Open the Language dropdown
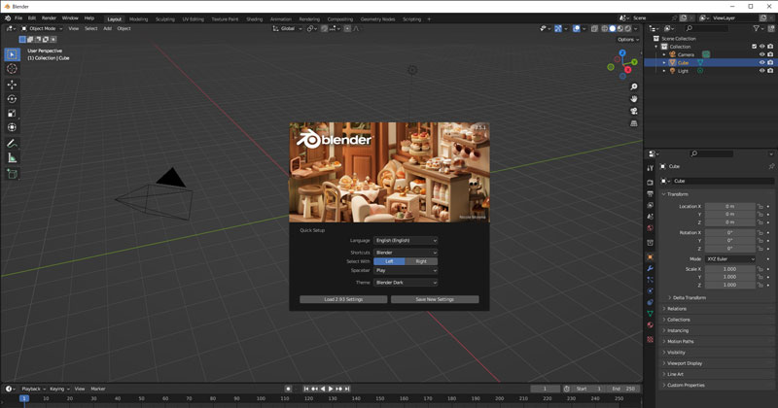778x408 pixels. 406,240
